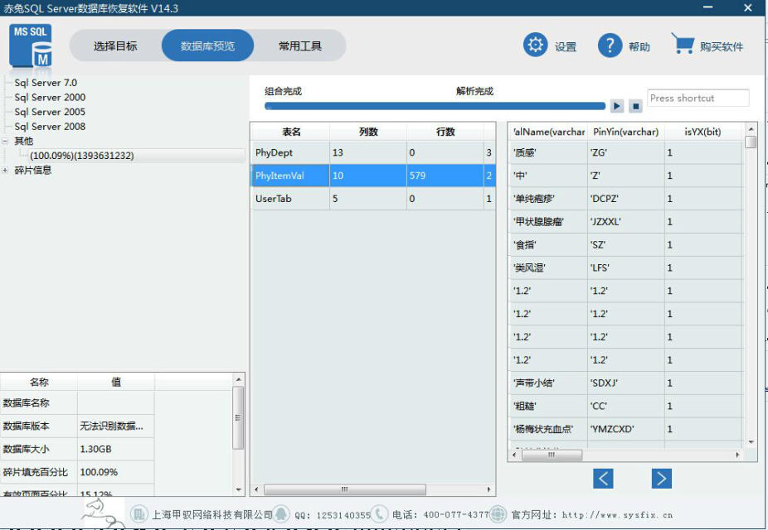
Task: Click the Press shortcut input field
Action: pos(698,99)
